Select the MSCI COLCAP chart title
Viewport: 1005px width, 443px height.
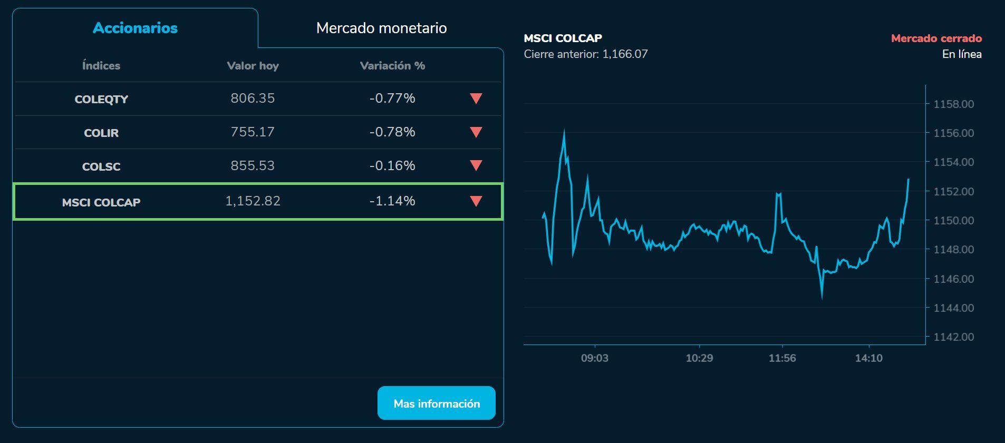(x=562, y=38)
